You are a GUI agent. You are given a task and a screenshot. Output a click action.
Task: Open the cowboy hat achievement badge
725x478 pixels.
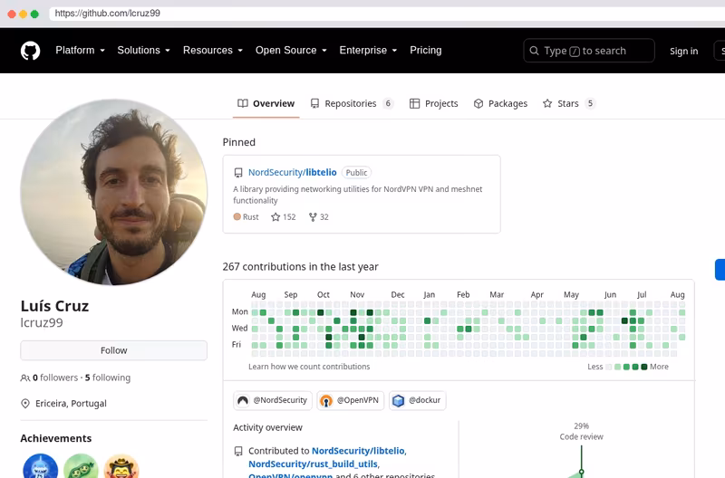pos(121,466)
